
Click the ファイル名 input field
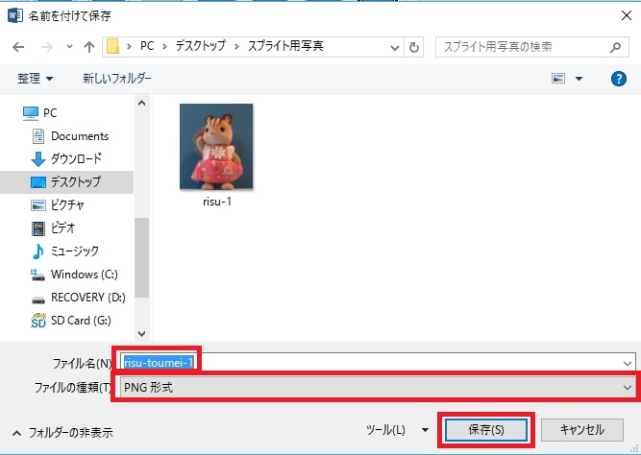coord(378,363)
